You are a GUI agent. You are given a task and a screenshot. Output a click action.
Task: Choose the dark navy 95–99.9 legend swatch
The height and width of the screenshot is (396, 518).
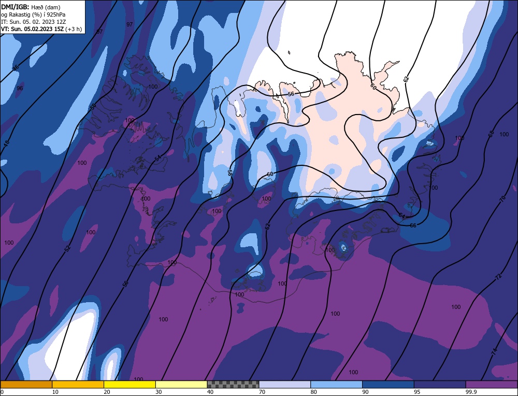pos(440,385)
